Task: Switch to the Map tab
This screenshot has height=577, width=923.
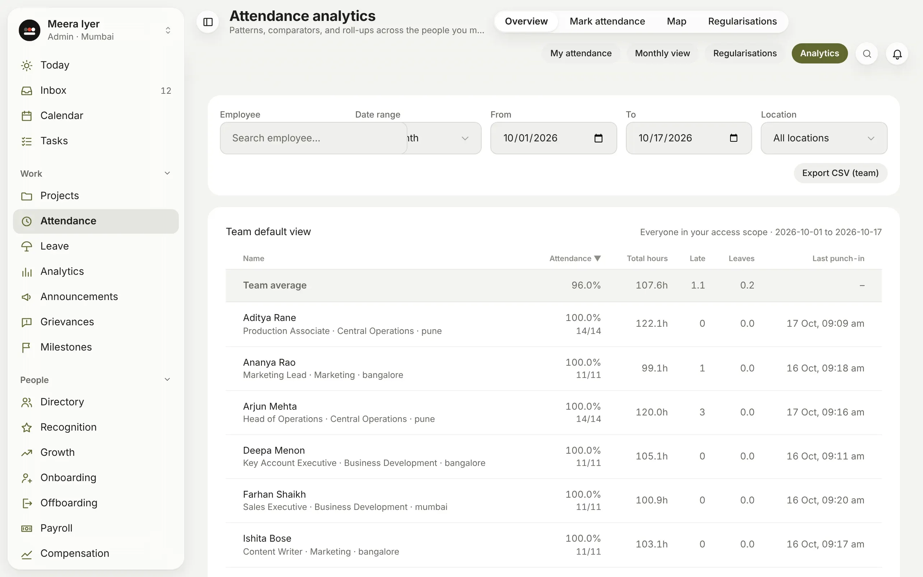Action: 676,21
